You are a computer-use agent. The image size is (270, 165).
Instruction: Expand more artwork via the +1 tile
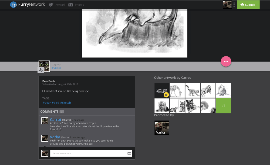[223, 106]
